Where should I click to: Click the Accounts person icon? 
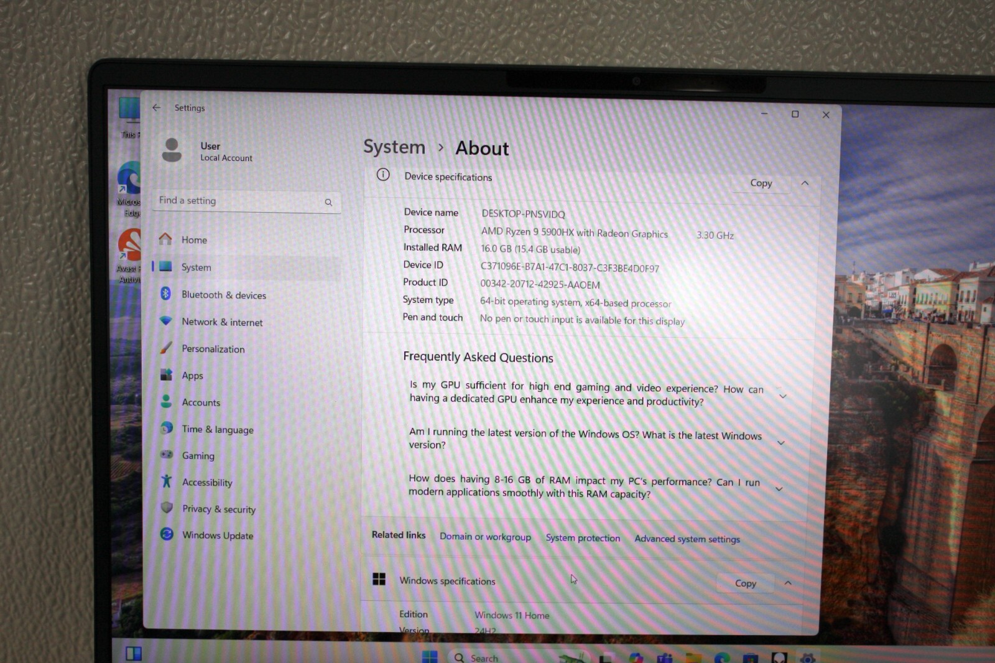pyautogui.click(x=166, y=401)
